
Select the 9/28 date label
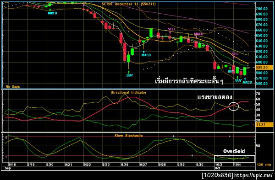pyautogui.click(x=162, y=164)
